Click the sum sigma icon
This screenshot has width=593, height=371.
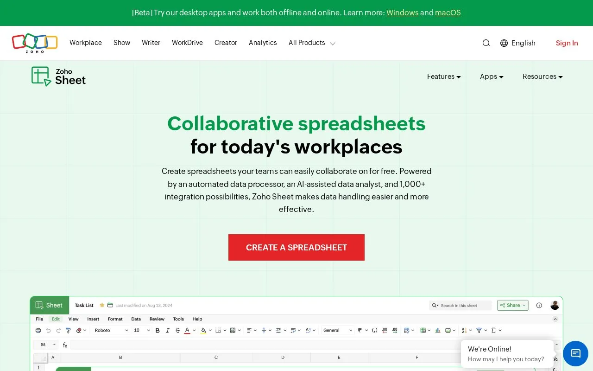[x=493, y=331]
